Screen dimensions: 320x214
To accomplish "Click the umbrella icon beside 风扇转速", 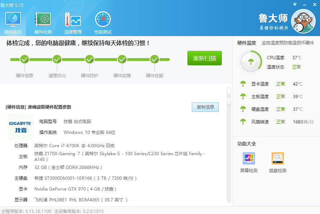I will (243, 122).
